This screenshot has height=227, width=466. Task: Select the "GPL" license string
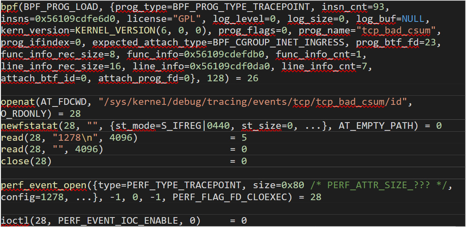190,19
